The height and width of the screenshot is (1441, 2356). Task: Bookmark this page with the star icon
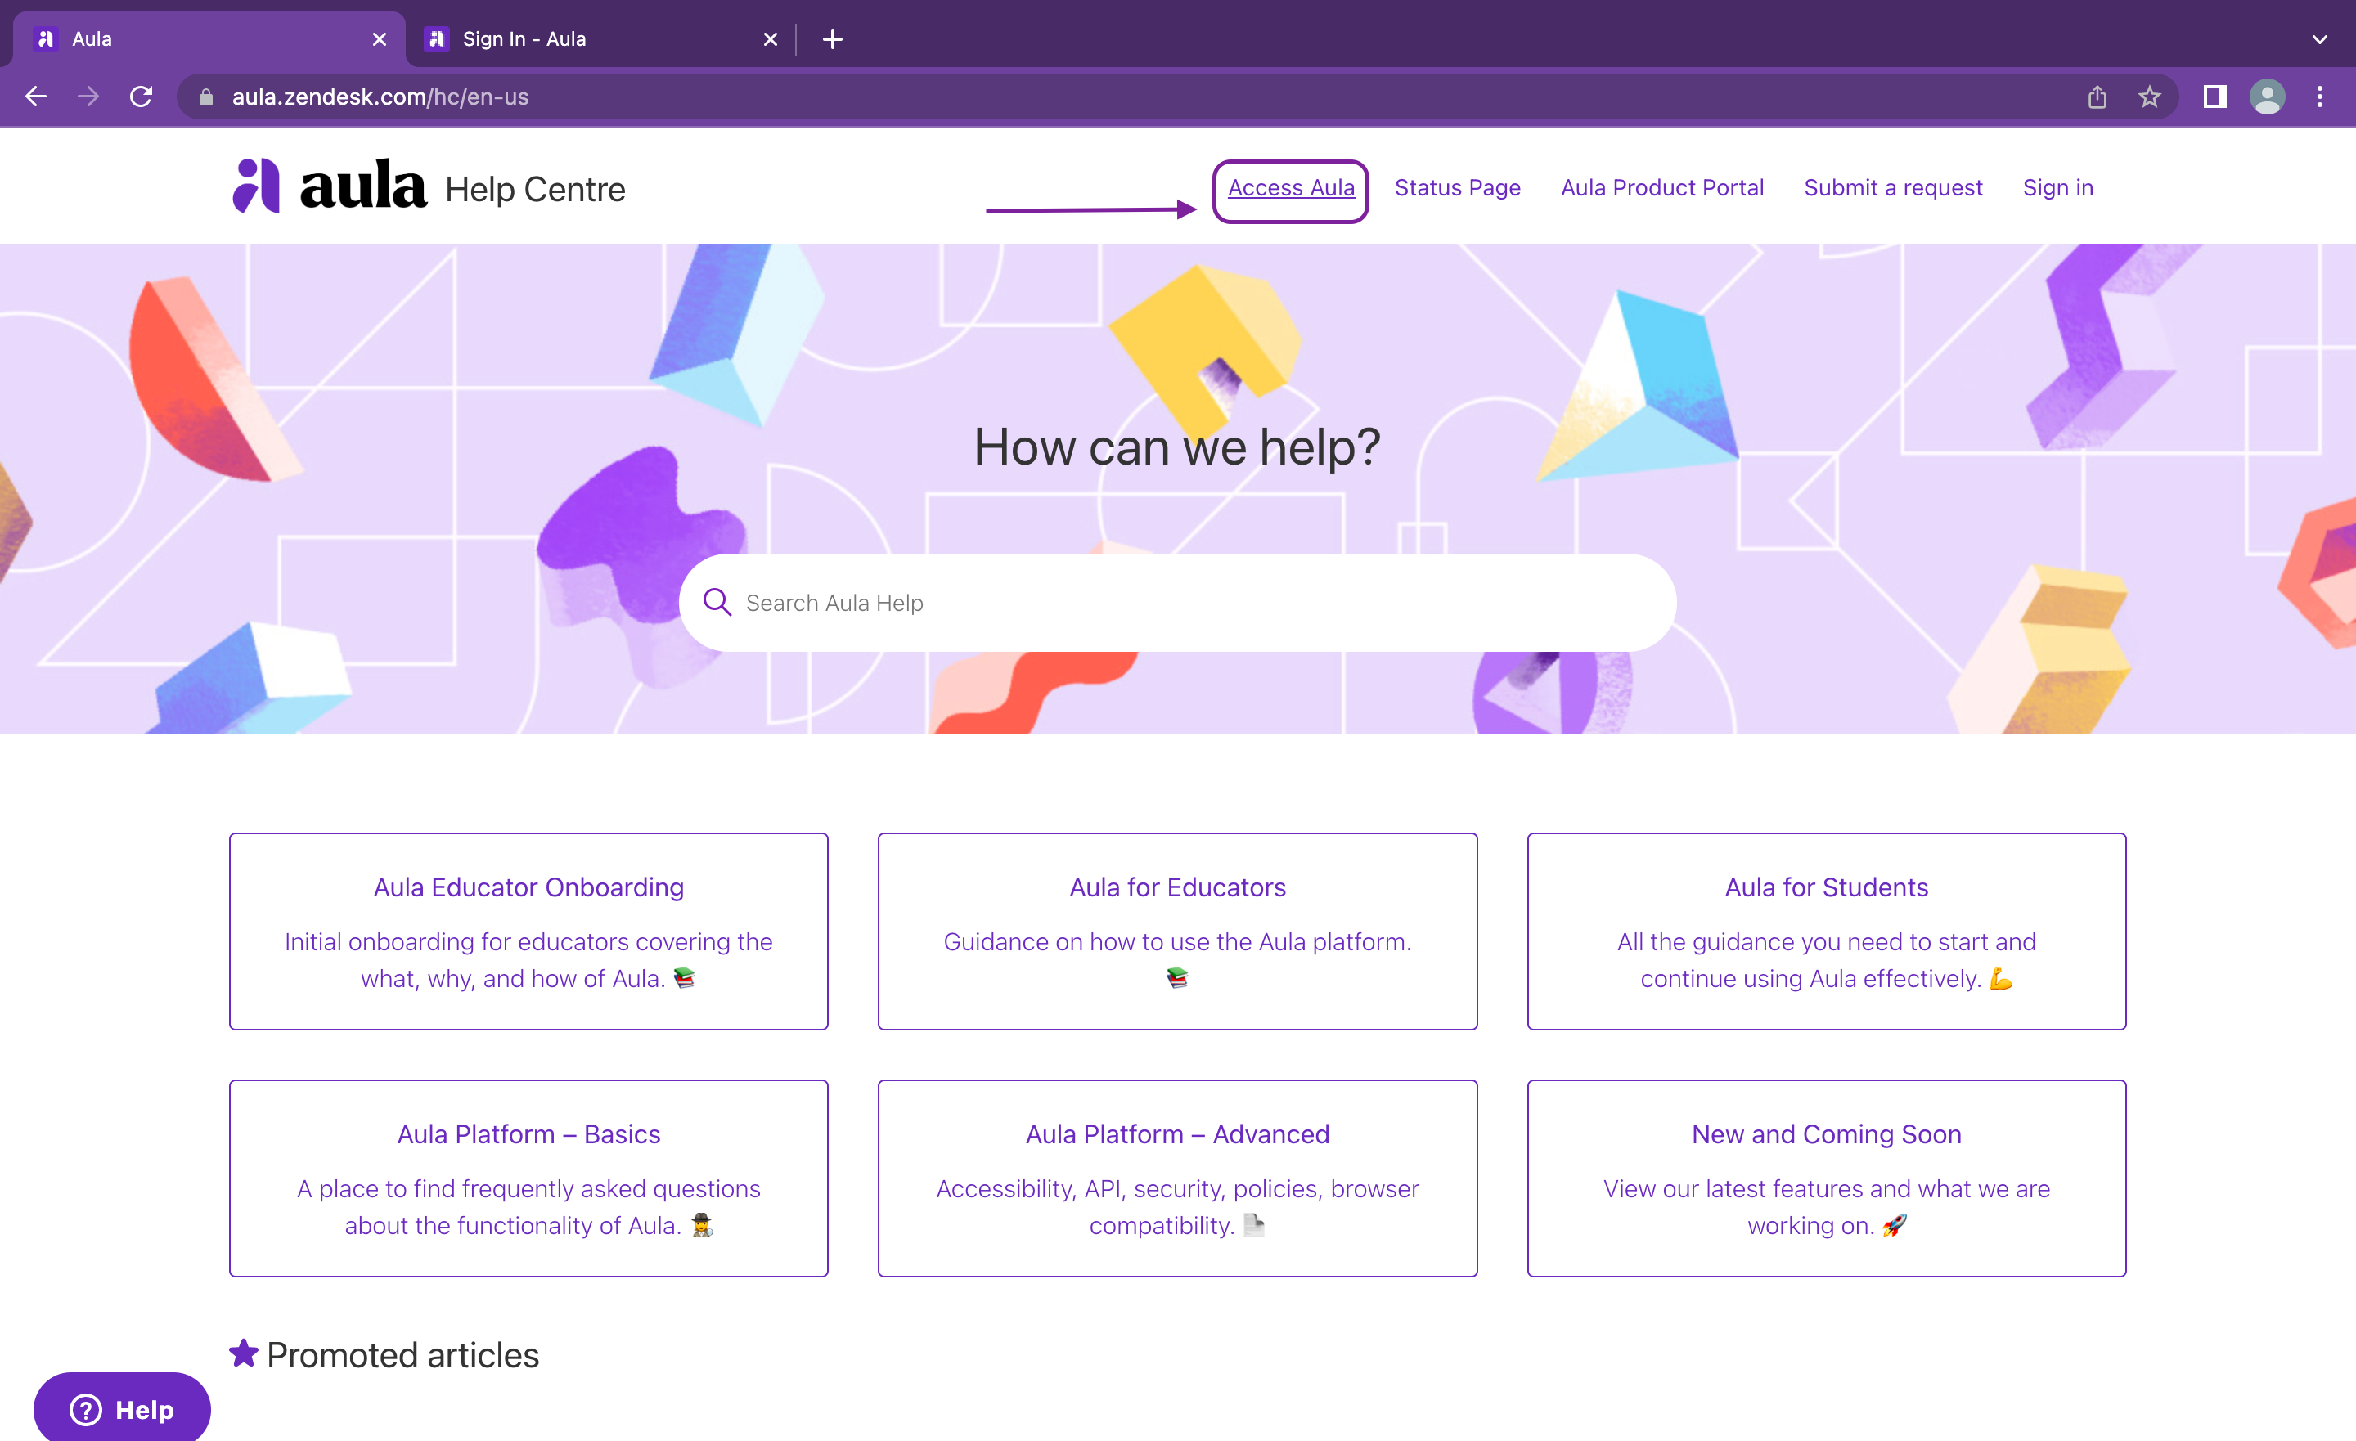coord(2150,97)
